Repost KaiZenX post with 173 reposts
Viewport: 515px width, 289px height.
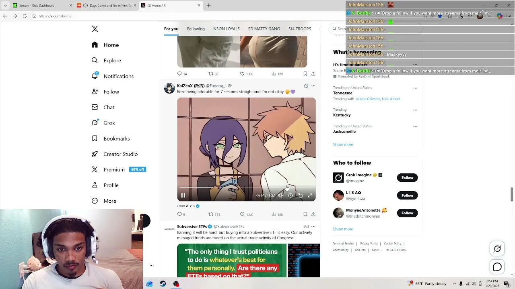[214, 214]
